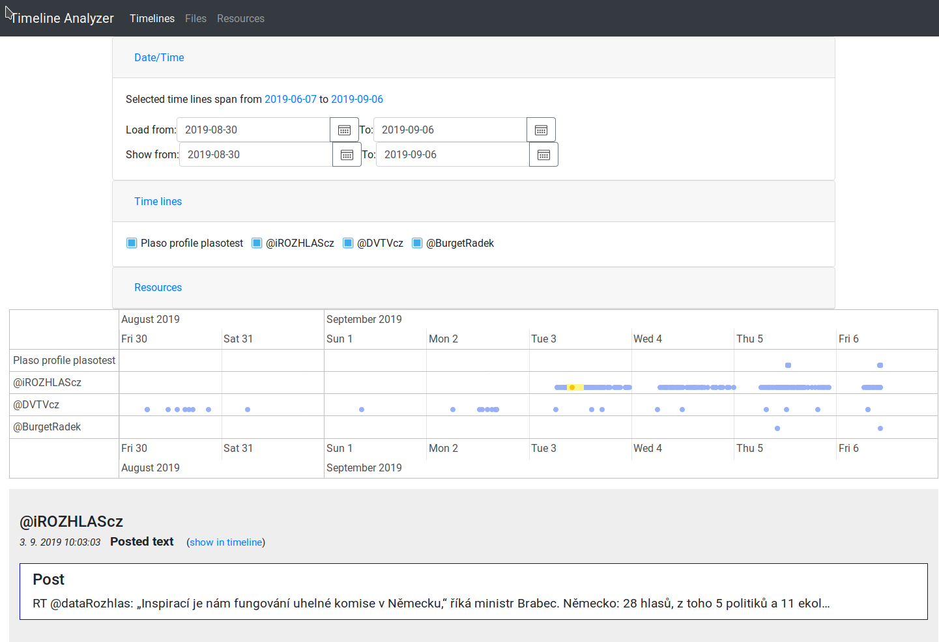Open calendar picker for Show To date
Viewport: 939px width, 642px height.
543,154
